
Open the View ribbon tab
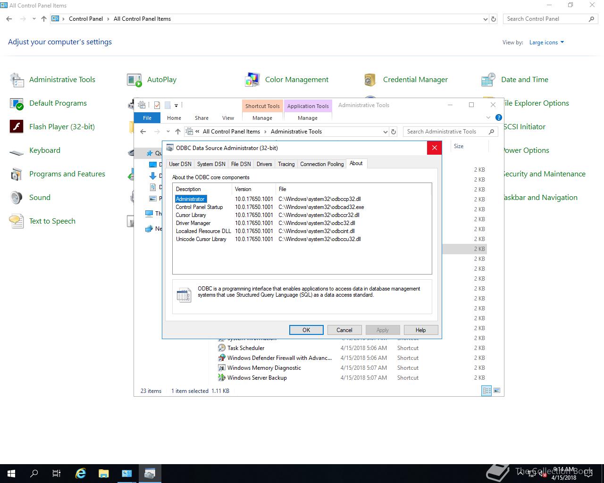[228, 118]
